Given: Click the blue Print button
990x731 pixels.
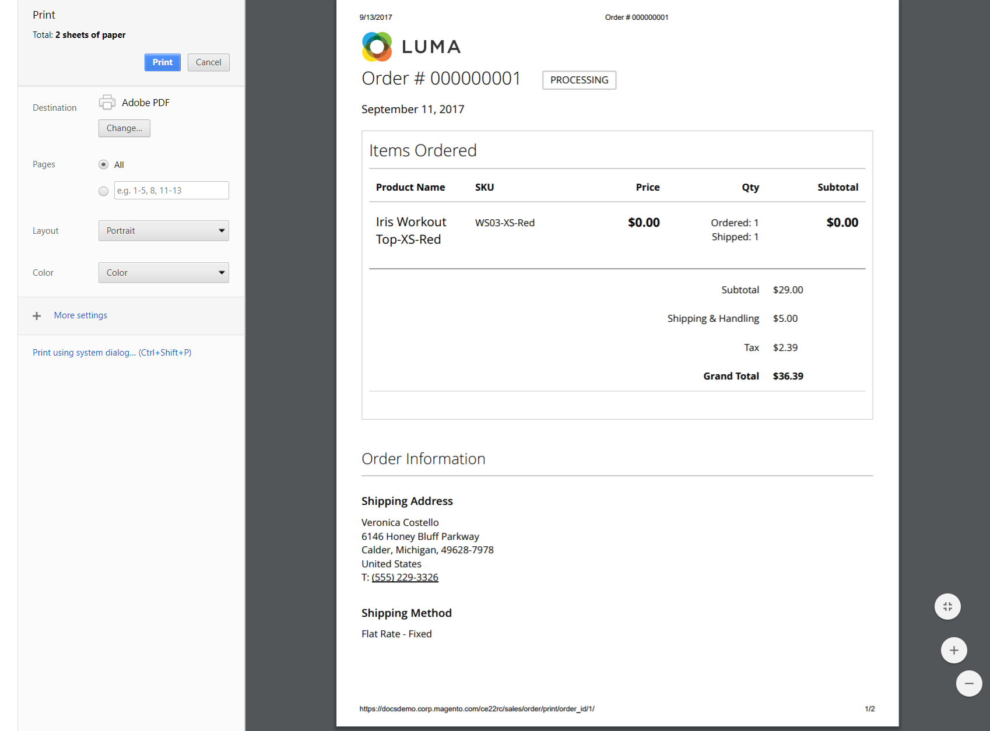Looking at the screenshot, I should [x=163, y=62].
